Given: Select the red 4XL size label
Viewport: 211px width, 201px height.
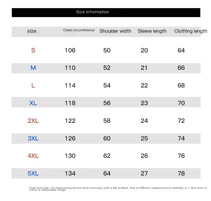Looking at the screenshot, I should [33, 156].
